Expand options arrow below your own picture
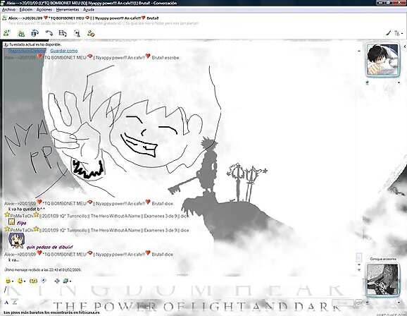The width and height of the screenshot is (407, 316). [x=399, y=302]
